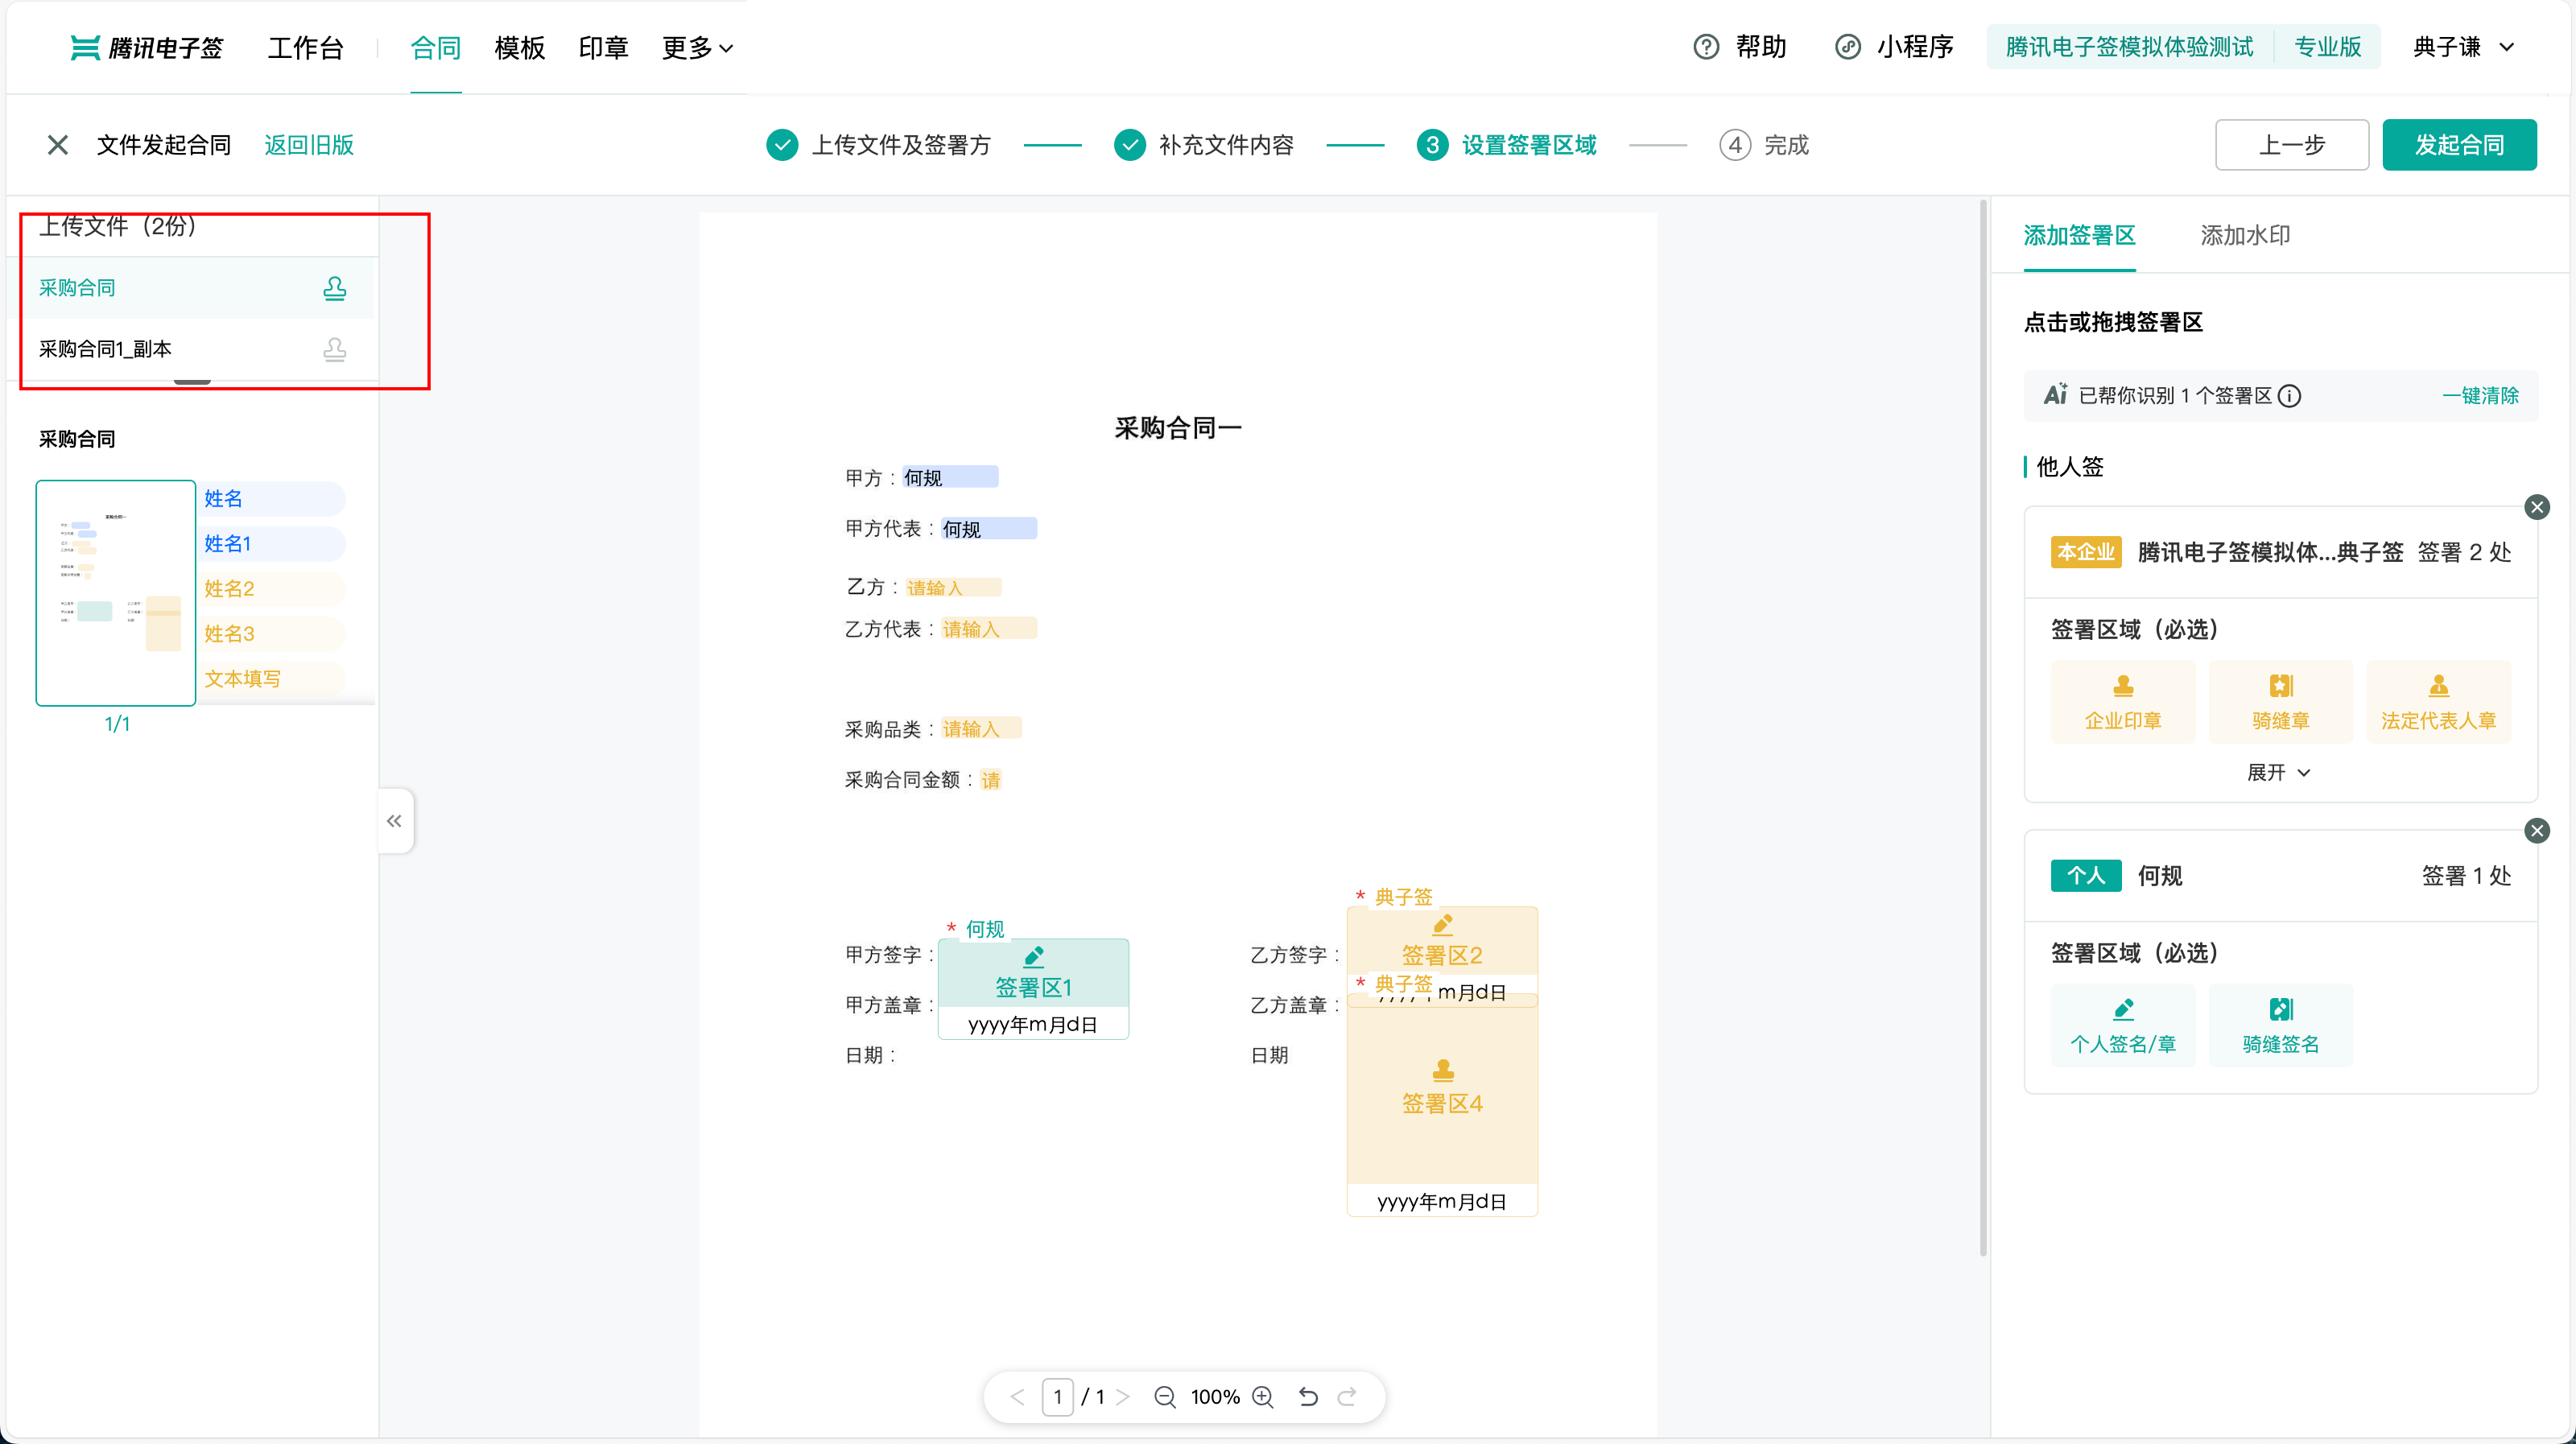This screenshot has width=2576, height=1444.
Task: Click the mini program link icon
Action: click(x=1848, y=47)
